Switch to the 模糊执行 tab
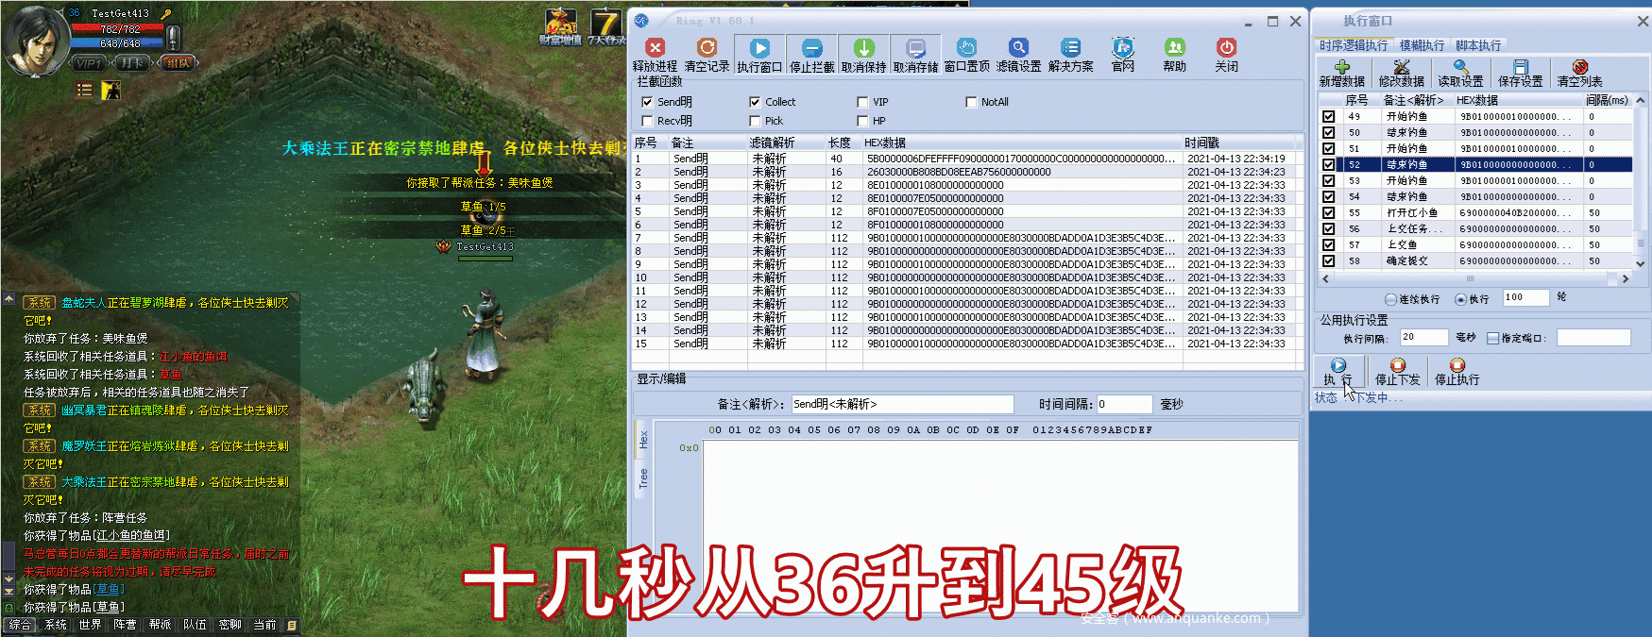1652x637 pixels. pyautogui.click(x=1422, y=45)
